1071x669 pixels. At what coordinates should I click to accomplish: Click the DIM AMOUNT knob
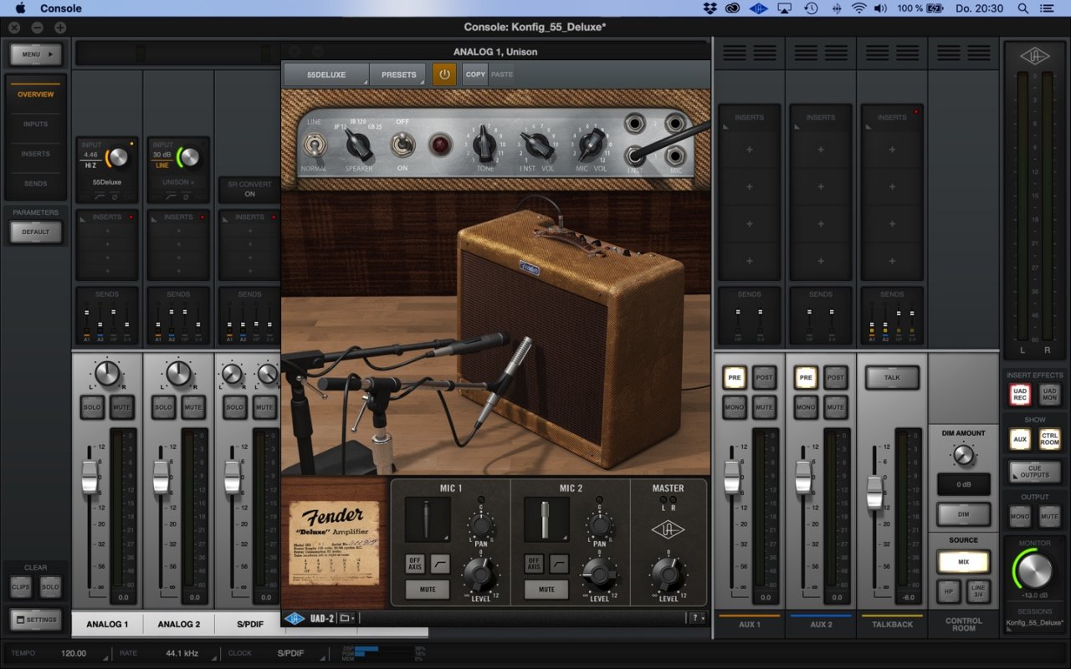pyautogui.click(x=964, y=455)
